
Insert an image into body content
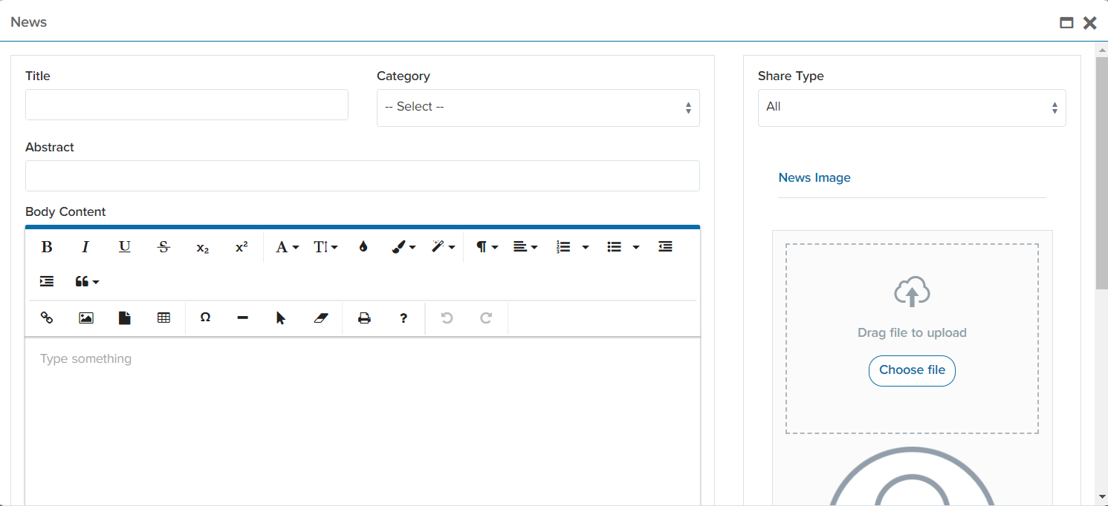pyautogui.click(x=86, y=318)
